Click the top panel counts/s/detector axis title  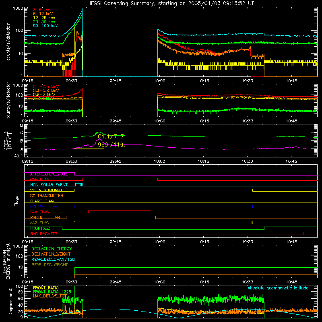[x=8, y=42]
